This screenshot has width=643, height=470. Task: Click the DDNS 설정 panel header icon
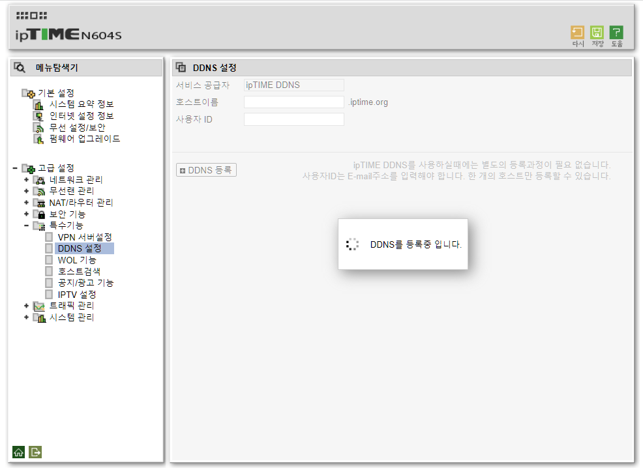click(x=181, y=68)
